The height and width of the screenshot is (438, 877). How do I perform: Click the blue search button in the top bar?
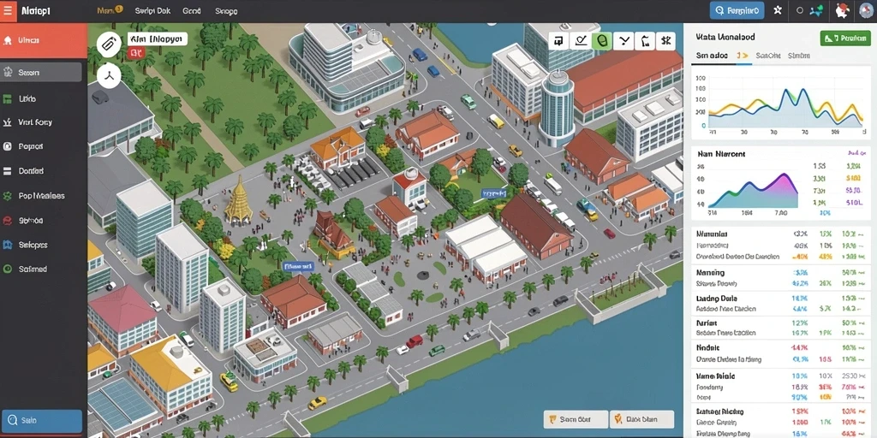[737, 10]
